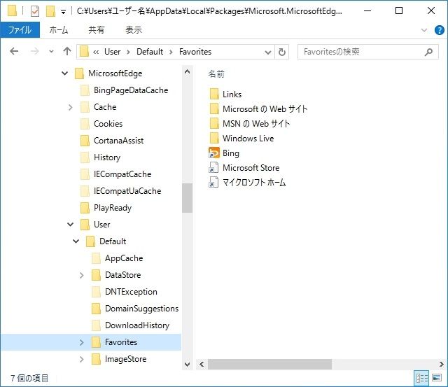Select the Bing shortcut icon
Screen dimensions: 448x387
coord(214,153)
